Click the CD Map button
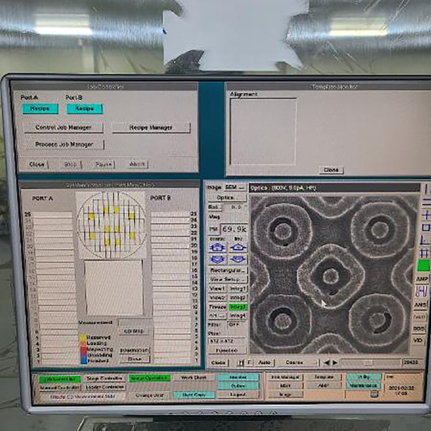Screen dimensions: 431x431 [x=134, y=331]
